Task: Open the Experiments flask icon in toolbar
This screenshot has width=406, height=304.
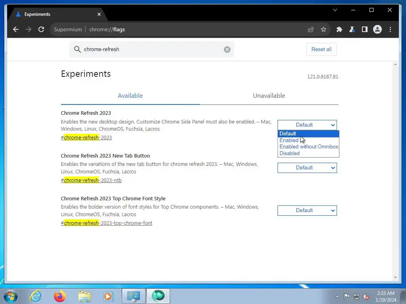Action: click(x=352, y=29)
